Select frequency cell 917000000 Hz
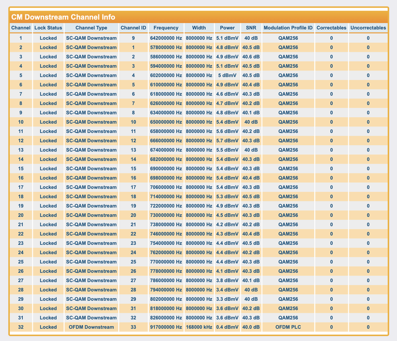This screenshot has width=397, height=341. pyautogui.click(x=166, y=327)
